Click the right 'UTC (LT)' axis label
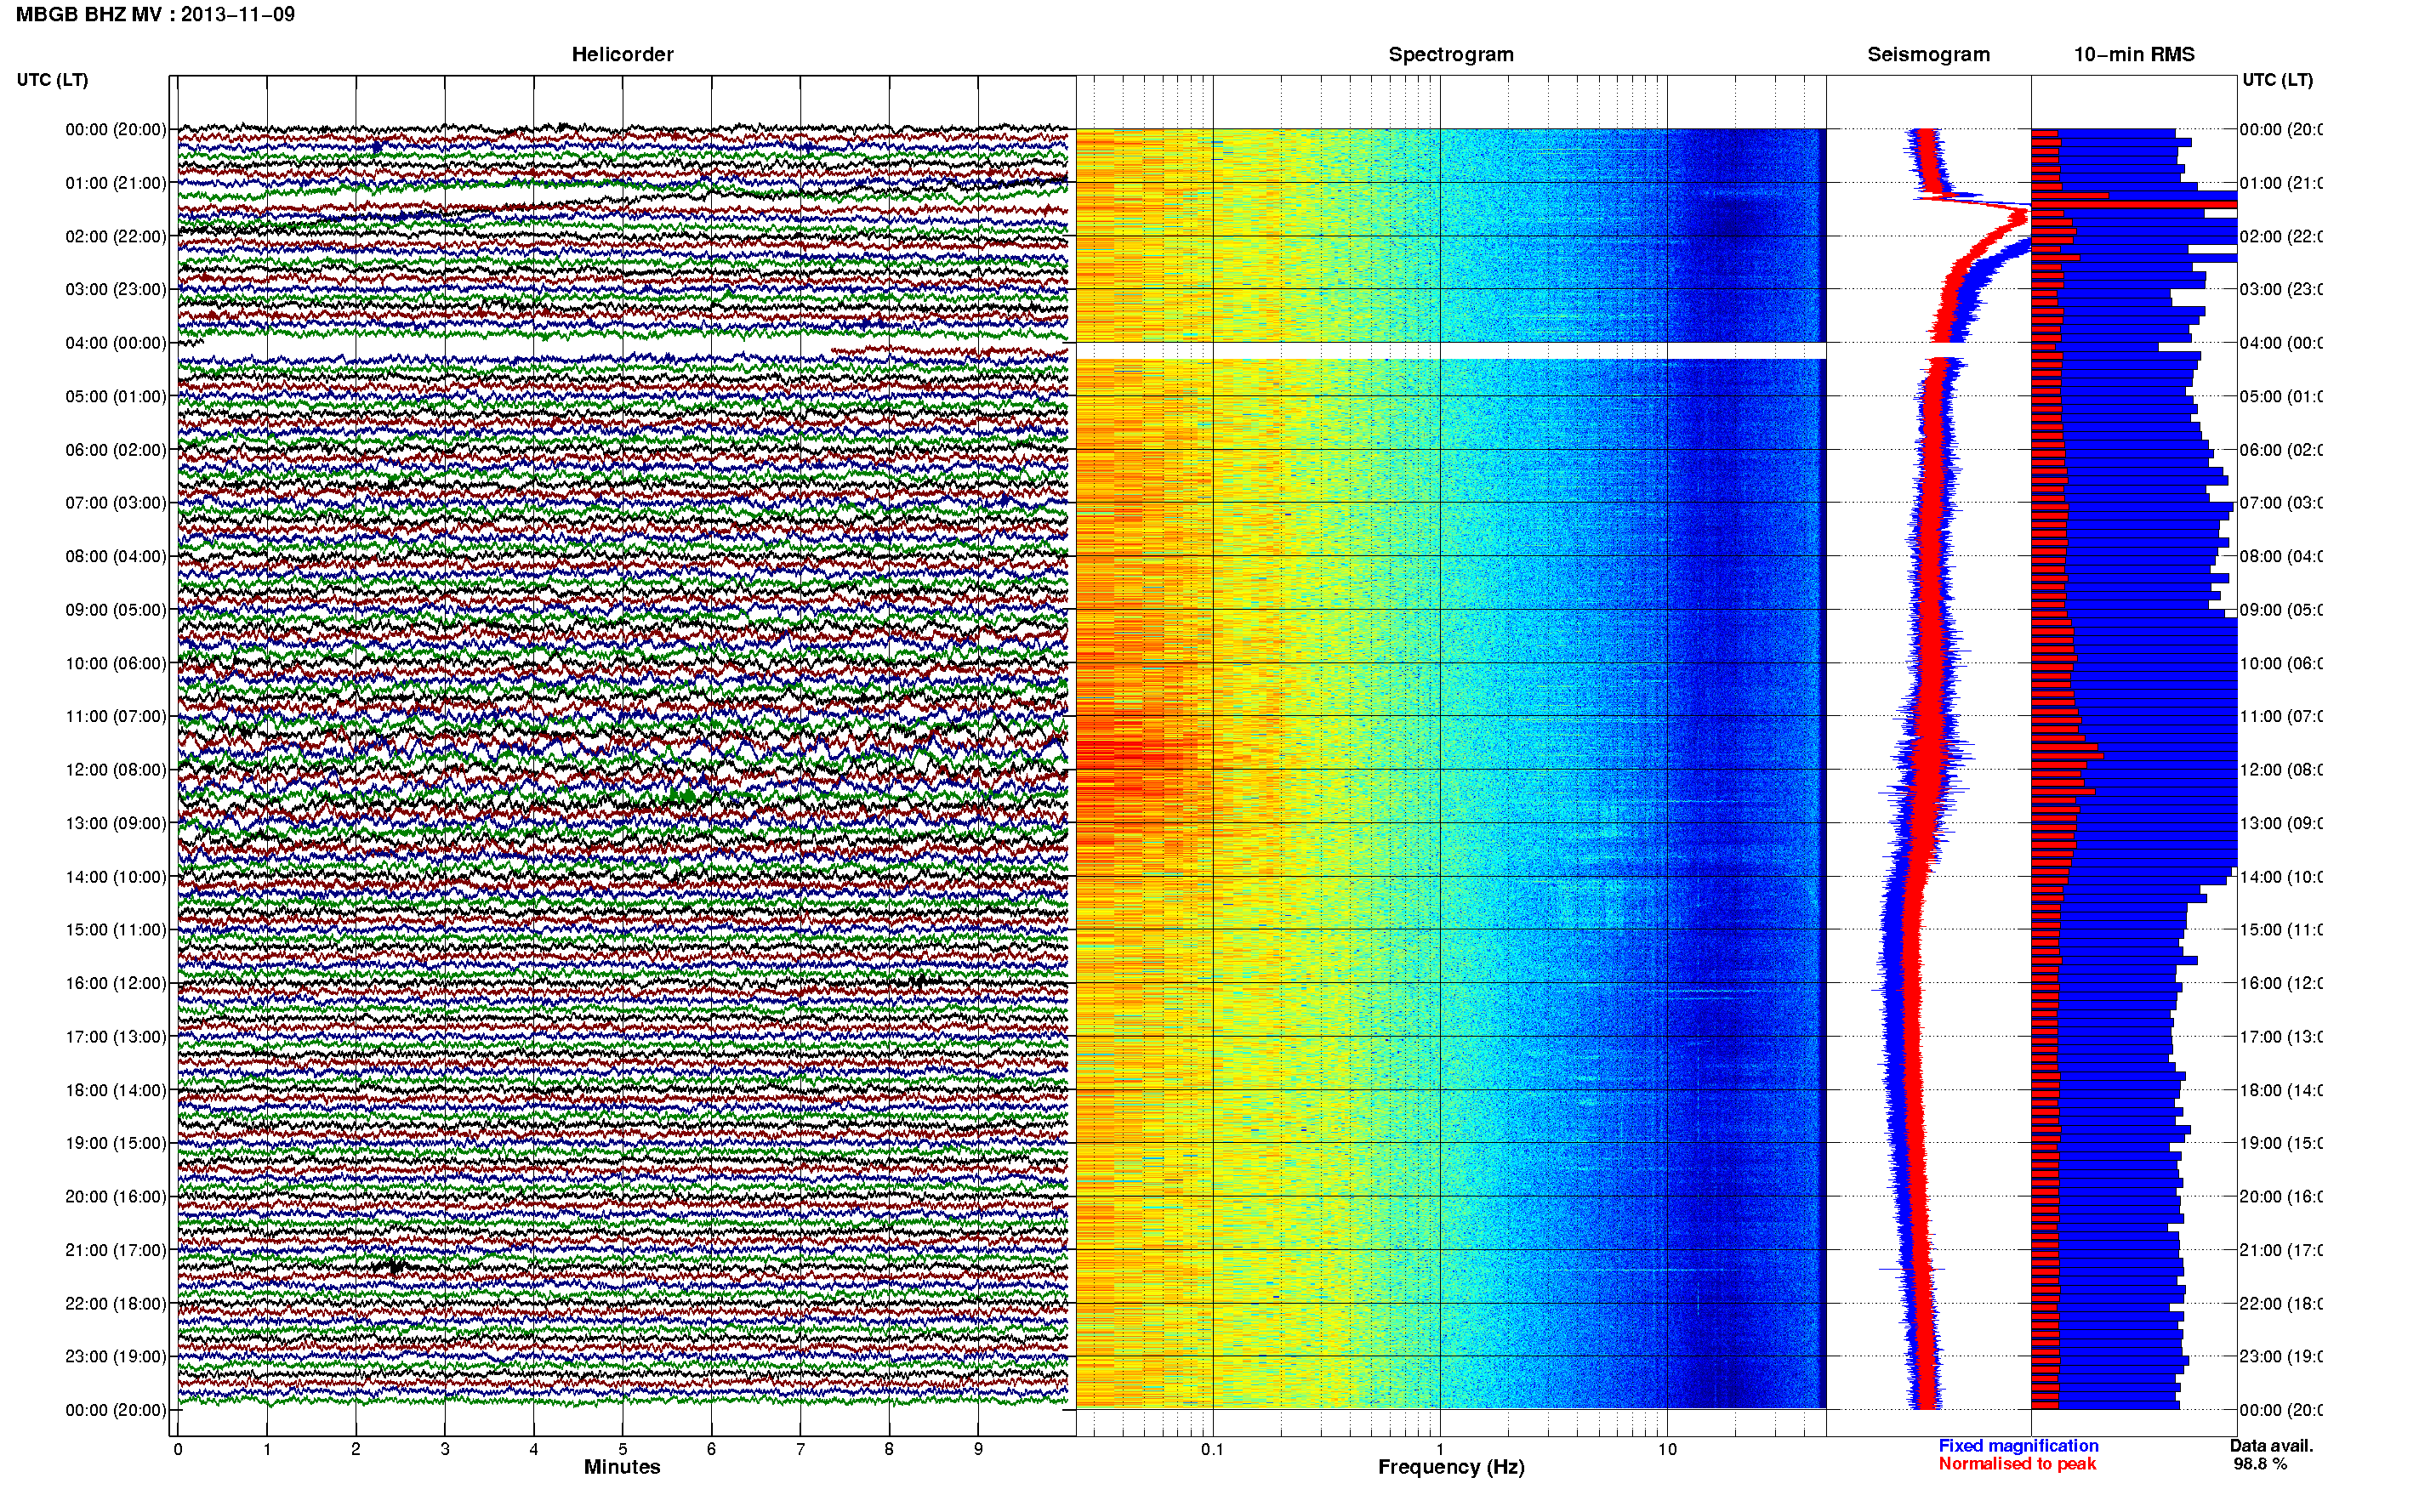 coord(2277,80)
